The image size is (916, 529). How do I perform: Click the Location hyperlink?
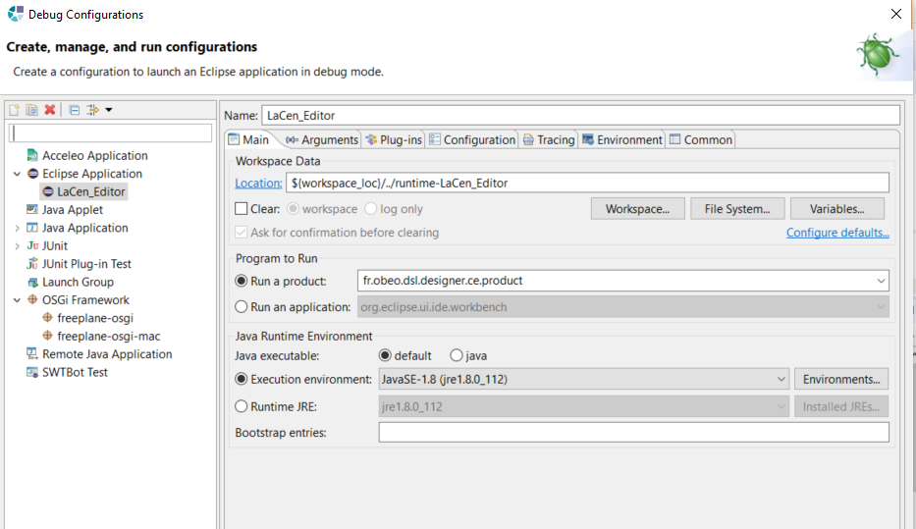(x=258, y=183)
